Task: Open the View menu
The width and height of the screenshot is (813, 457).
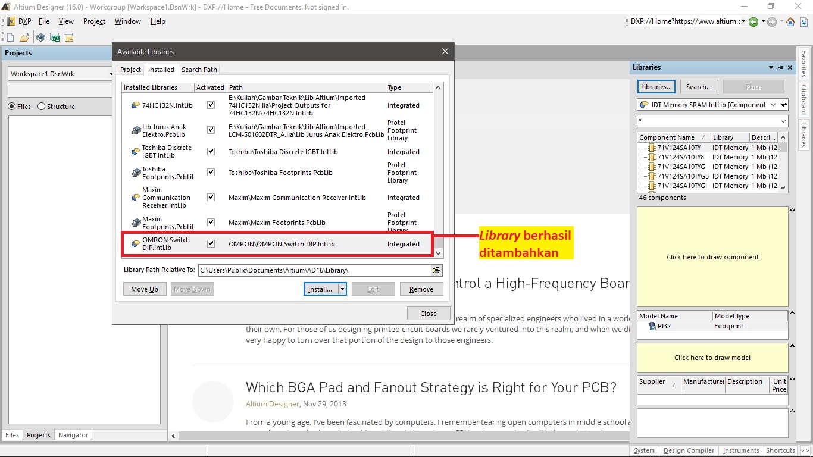Action: point(66,21)
